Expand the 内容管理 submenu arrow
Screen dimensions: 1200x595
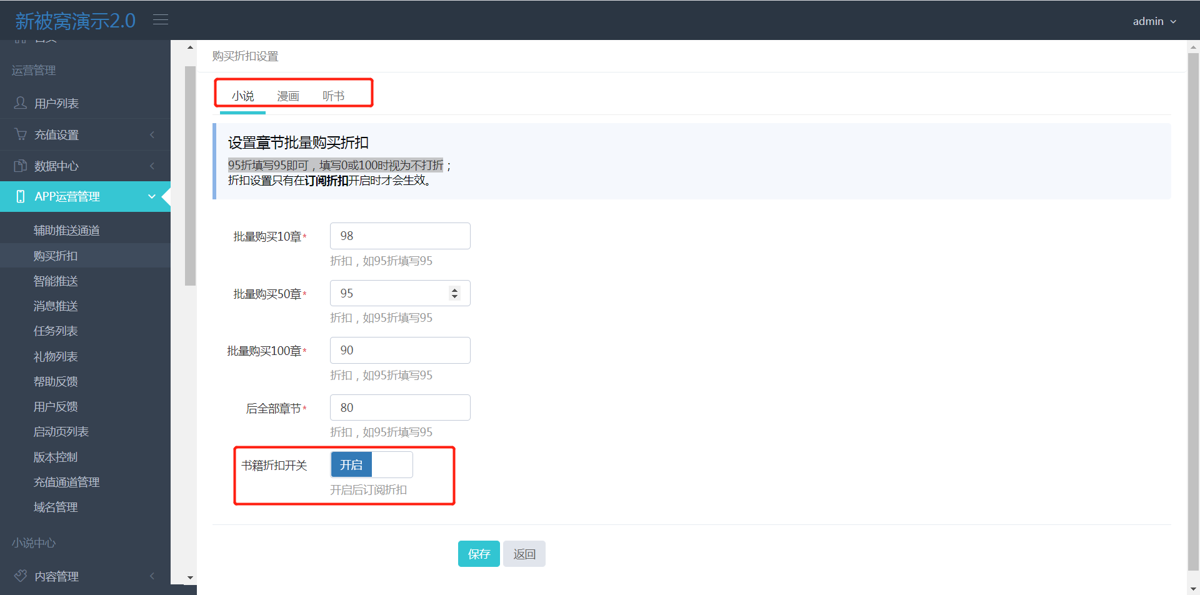click(152, 576)
